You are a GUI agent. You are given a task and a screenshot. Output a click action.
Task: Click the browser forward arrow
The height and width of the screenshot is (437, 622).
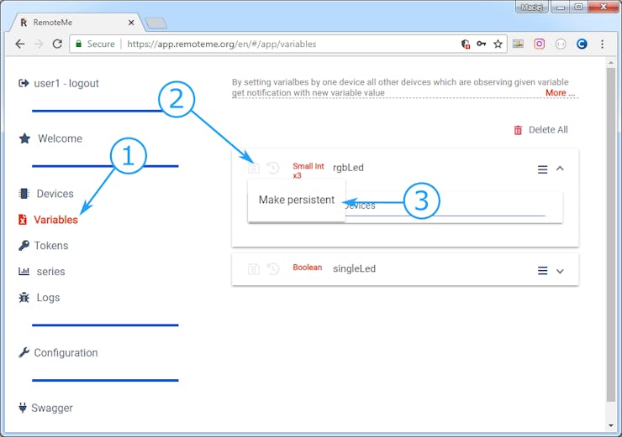click(x=39, y=44)
